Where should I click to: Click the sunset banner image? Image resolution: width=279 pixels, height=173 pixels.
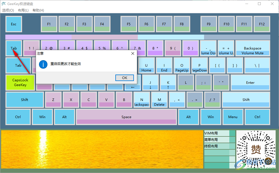point(102,149)
